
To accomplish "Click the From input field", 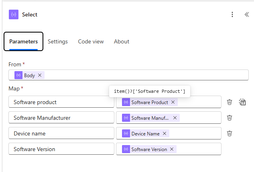I will click(x=128, y=75).
